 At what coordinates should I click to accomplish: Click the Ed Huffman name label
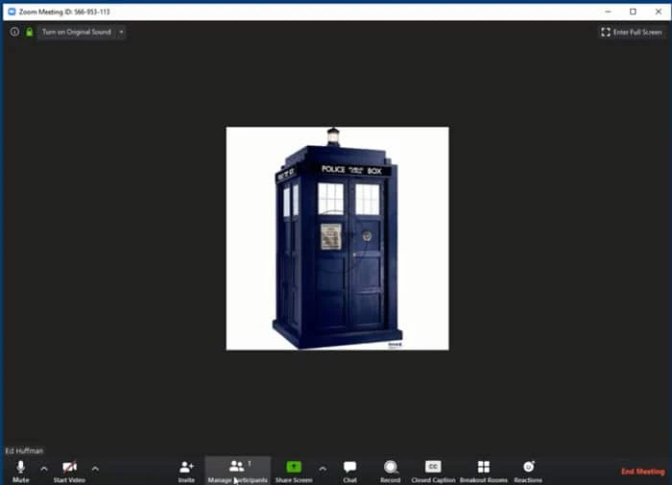(x=24, y=450)
